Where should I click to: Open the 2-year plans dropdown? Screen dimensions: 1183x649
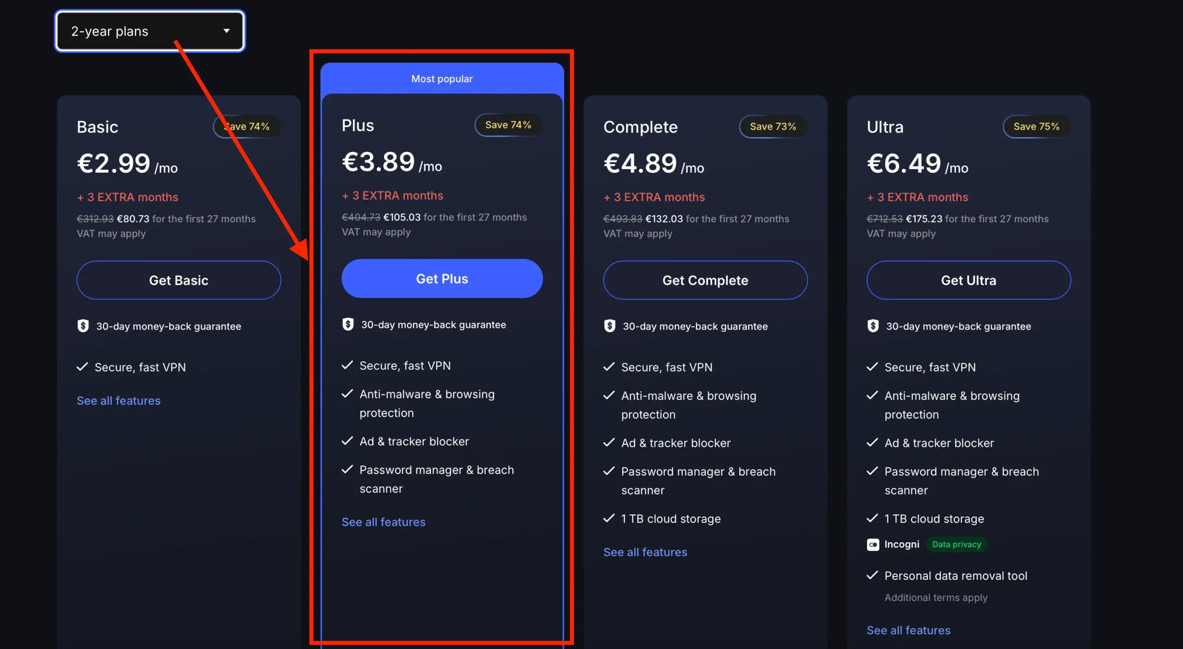(150, 30)
